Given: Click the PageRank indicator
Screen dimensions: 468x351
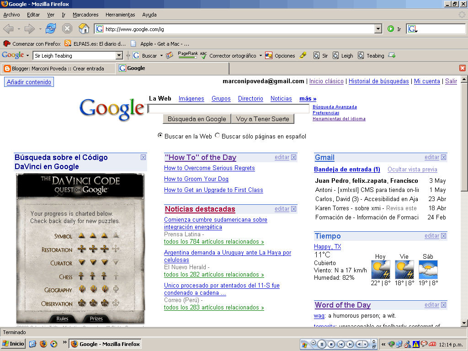Looking at the screenshot, I should tap(188, 55).
